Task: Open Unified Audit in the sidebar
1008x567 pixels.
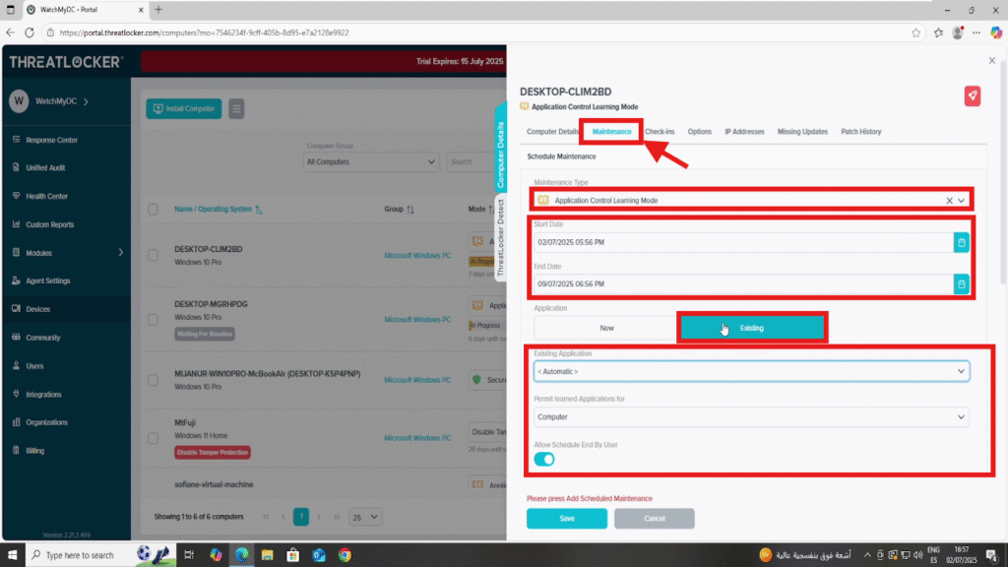Action: [45, 167]
